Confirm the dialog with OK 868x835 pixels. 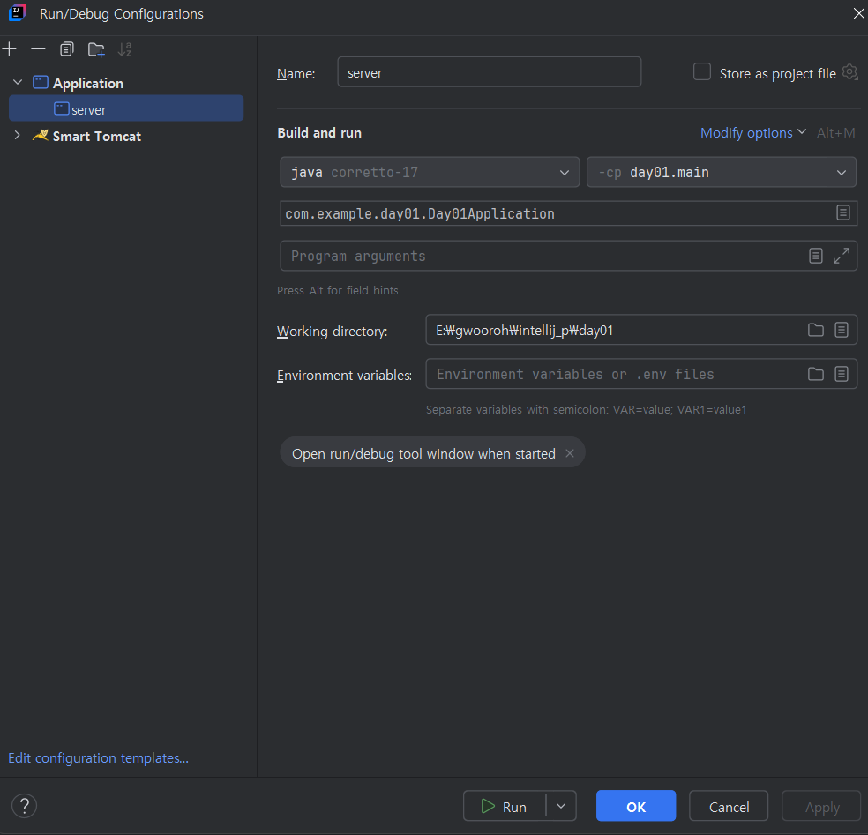(636, 806)
